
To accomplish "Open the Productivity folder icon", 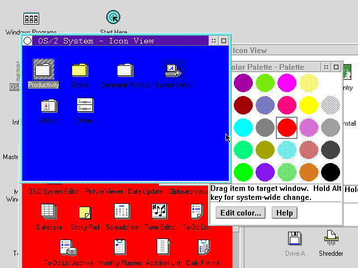I will pos(44,69).
